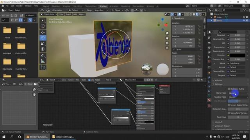Screen dimensions: 250x140
Task: Click the Pass Index field
Action: point(238,117)
